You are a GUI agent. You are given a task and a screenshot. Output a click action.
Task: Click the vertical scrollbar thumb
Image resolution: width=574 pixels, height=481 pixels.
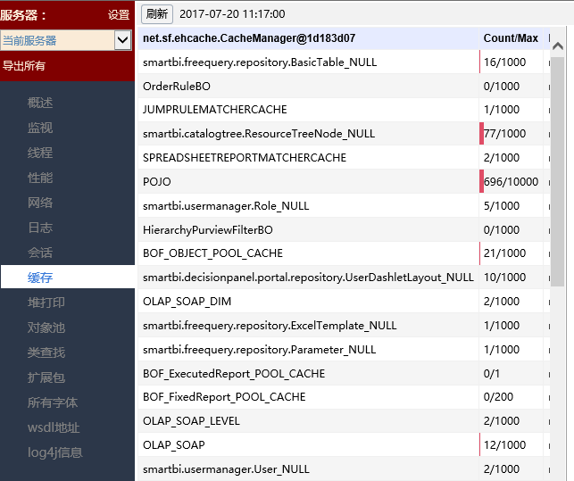coord(558,171)
